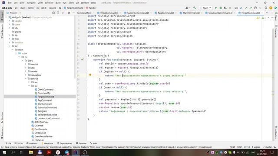Switch to SubscribeCommand.kt tab
The width and height of the screenshot is (278, 156).
[x=138, y=13]
